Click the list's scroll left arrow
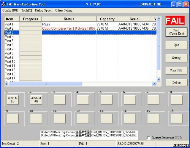This screenshot has width=190, height=148. pyautogui.click(x=7, y=84)
